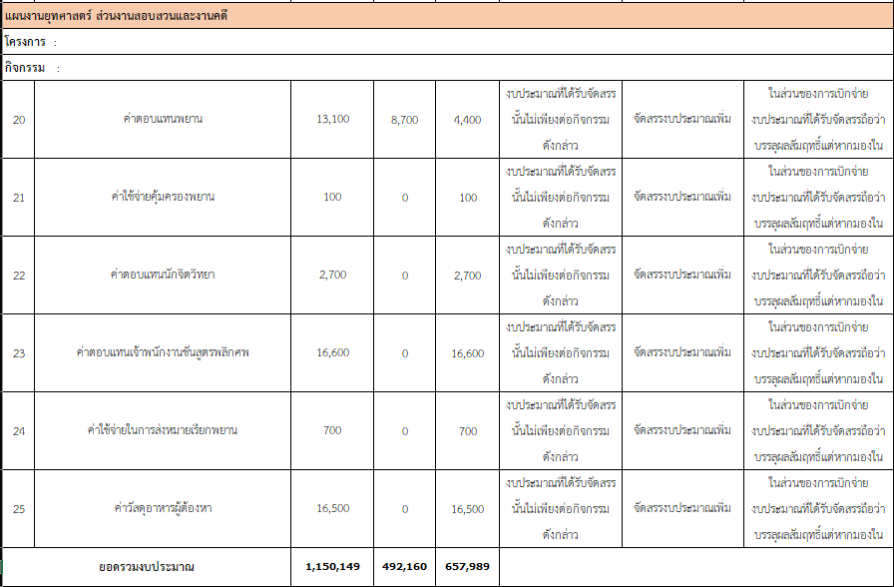Select the ค่าตอบแทนนักจิตวิทยา cell
Viewport: 894px width, 587px height.
click(163, 276)
